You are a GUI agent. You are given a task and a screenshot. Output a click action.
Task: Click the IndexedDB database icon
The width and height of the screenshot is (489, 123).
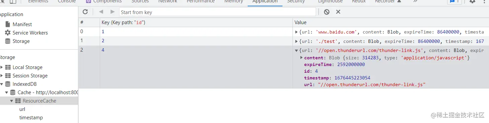pyautogui.click(x=8, y=84)
